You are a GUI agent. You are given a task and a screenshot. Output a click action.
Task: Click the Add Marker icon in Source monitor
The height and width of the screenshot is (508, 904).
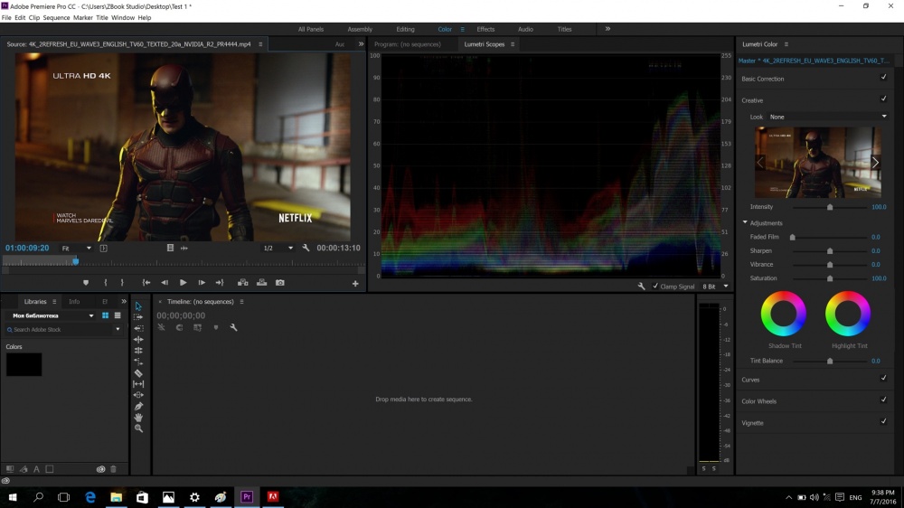[x=86, y=283]
